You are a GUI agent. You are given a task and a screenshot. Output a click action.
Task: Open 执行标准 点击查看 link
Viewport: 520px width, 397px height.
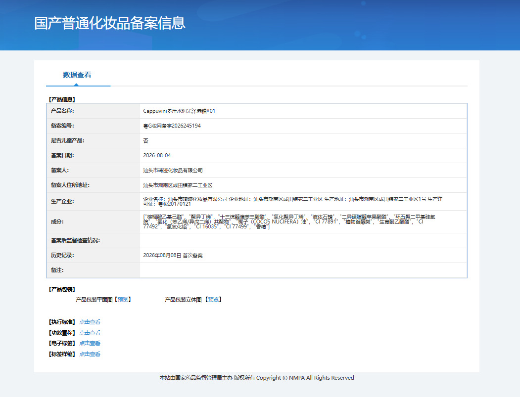90,322
